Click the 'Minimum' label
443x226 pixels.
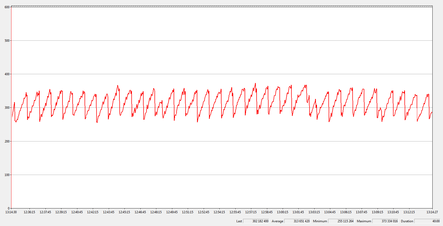(320, 221)
